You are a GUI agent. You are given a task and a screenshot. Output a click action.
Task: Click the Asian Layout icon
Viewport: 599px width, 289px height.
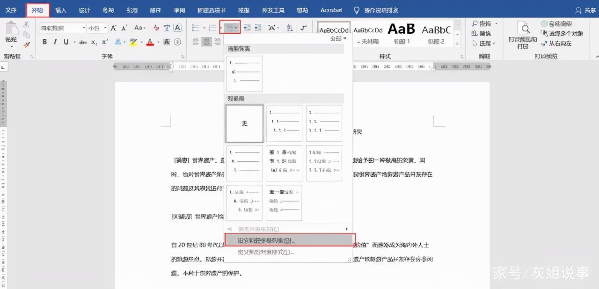click(x=273, y=28)
